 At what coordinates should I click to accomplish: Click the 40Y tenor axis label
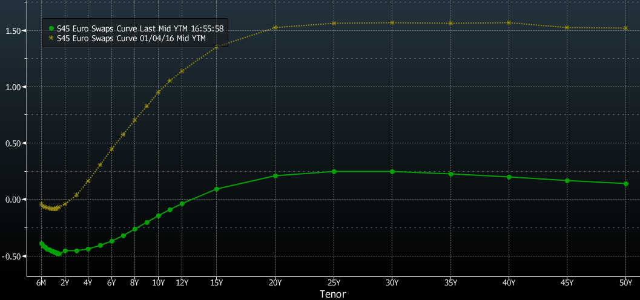[509, 283]
